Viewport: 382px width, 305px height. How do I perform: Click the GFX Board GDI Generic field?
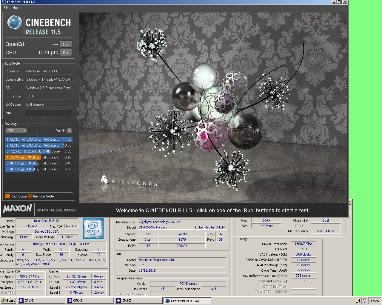tap(48, 105)
